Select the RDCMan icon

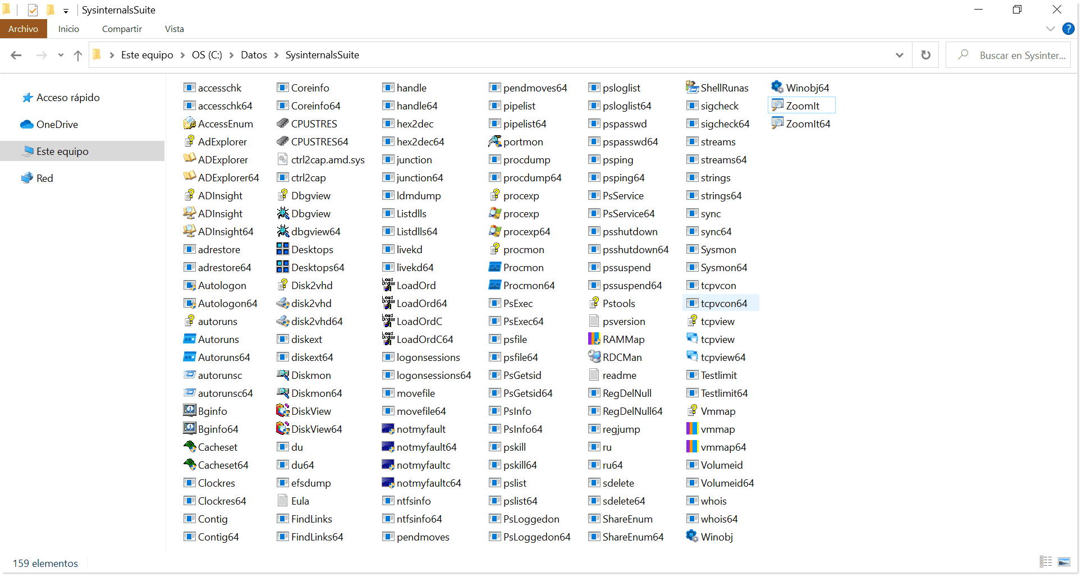pos(594,357)
